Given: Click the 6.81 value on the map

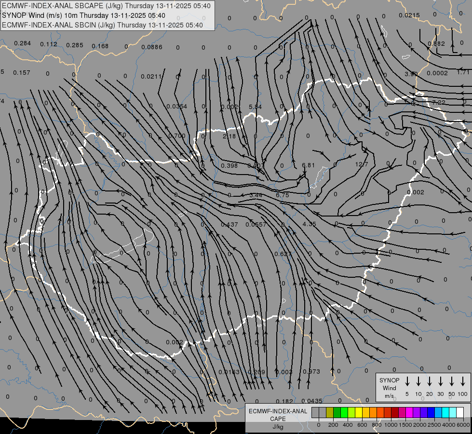Looking at the screenshot, I should (x=308, y=165).
